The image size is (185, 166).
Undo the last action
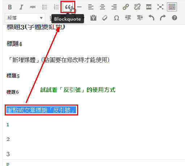[x=151, y=18]
